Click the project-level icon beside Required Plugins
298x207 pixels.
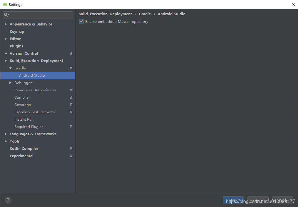pos(71,126)
